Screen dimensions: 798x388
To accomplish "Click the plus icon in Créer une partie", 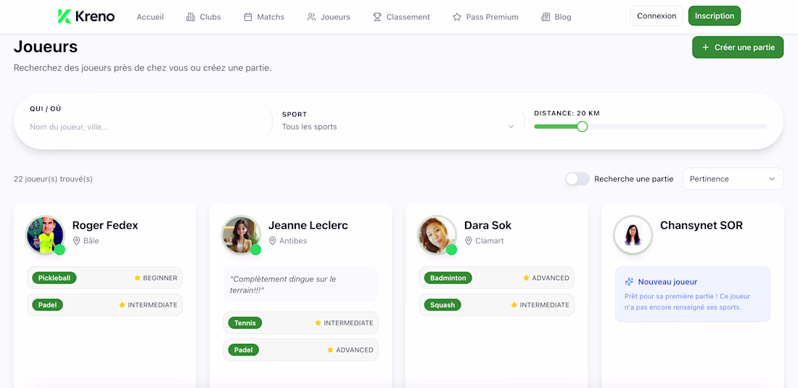I will pos(705,47).
